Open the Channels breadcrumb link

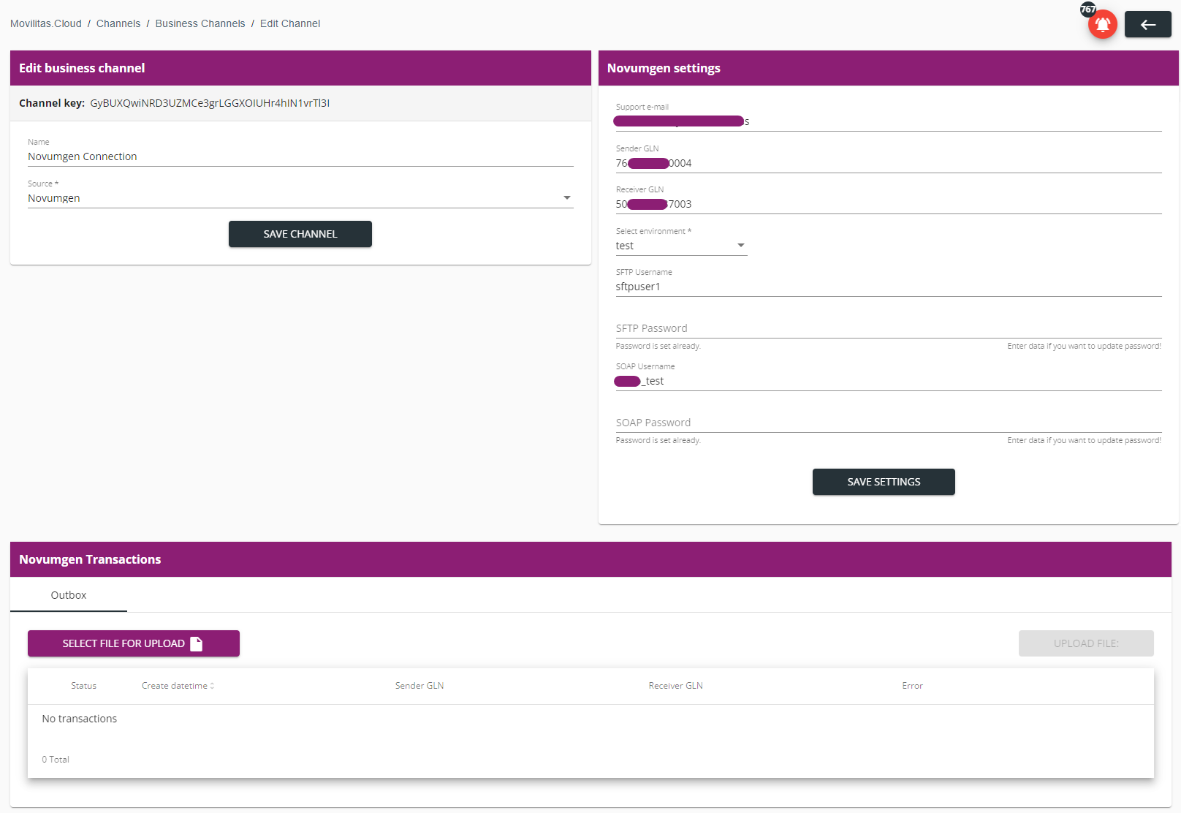coord(118,23)
